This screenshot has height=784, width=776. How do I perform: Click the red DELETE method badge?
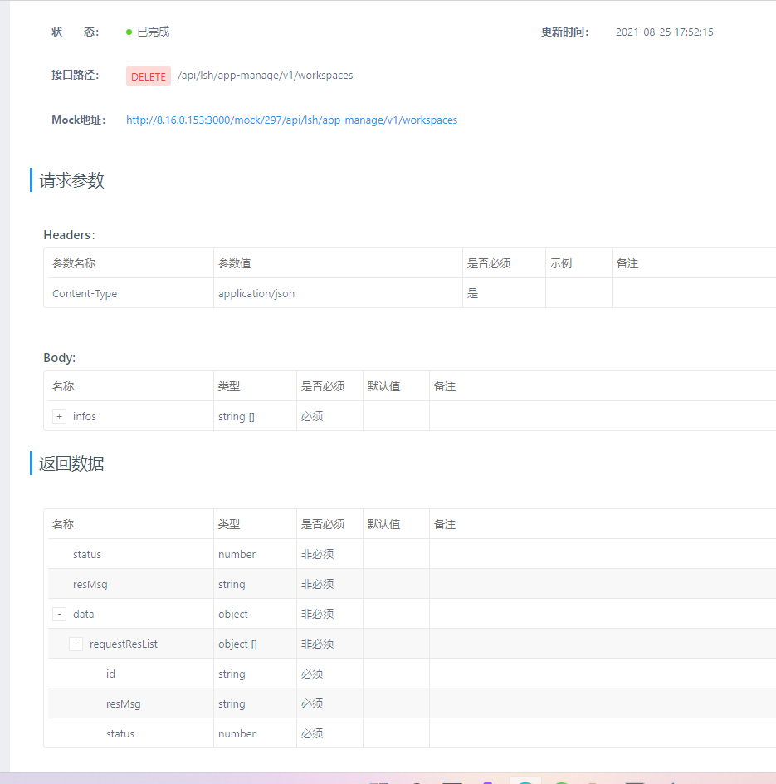pos(149,76)
